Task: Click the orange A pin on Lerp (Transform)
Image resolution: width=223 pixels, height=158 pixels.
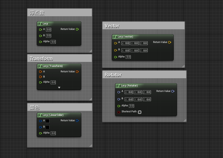Action: (x=40, y=72)
